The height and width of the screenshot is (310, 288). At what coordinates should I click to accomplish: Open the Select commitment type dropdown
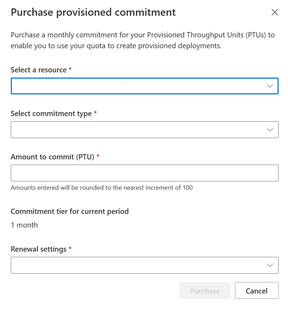tap(145, 130)
